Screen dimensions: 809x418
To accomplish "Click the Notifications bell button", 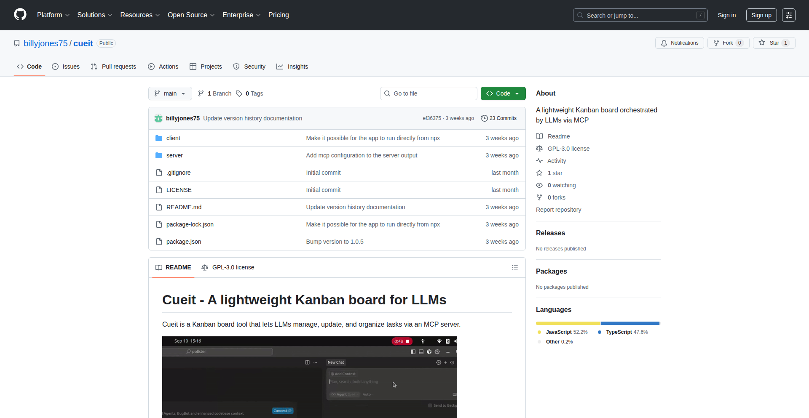I will 679,43.
